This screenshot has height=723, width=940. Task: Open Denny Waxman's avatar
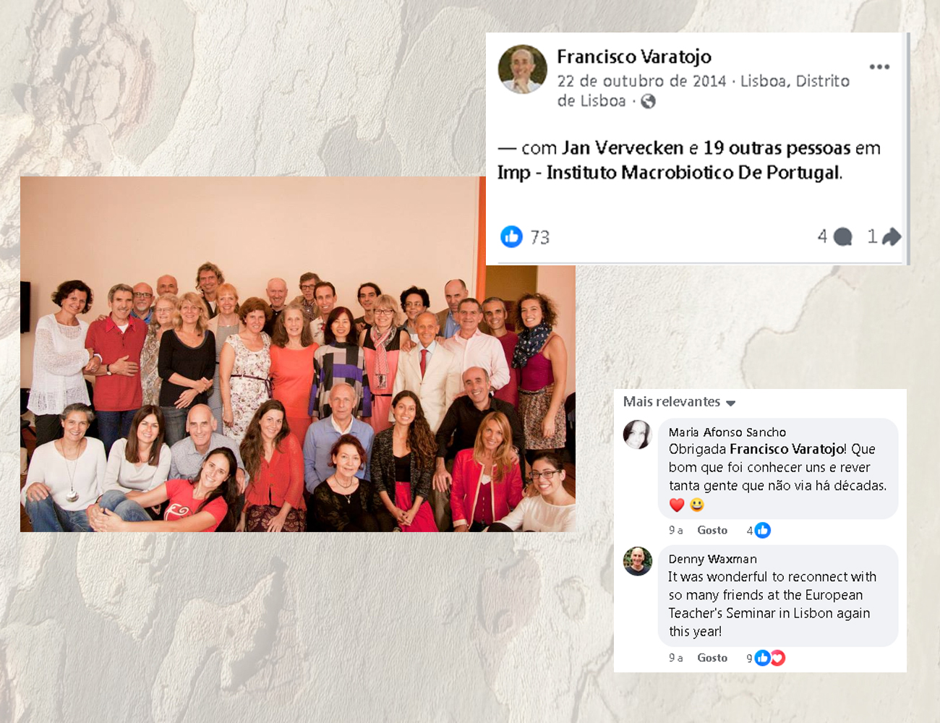pos(637,561)
